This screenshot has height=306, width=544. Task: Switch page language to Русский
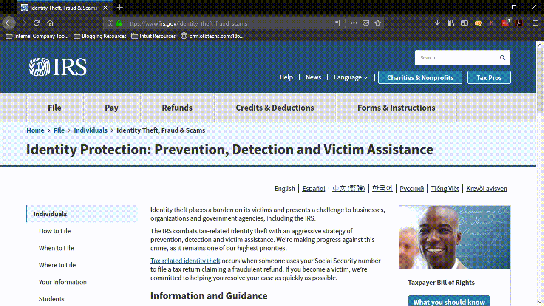412,189
